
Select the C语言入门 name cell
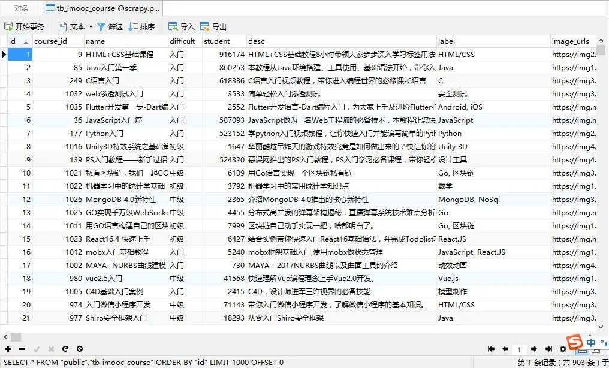126,81
